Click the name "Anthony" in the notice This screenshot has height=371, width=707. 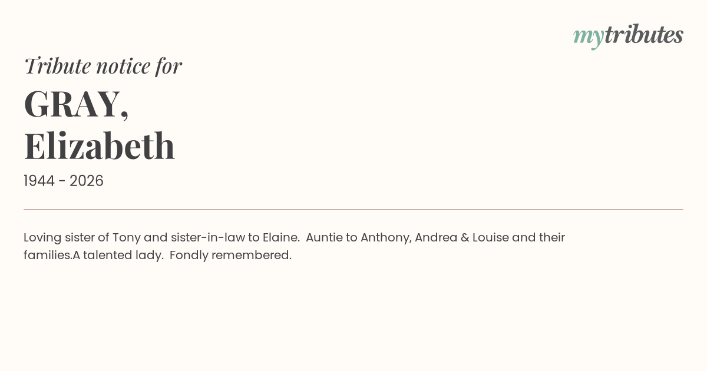[x=385, y=238]
